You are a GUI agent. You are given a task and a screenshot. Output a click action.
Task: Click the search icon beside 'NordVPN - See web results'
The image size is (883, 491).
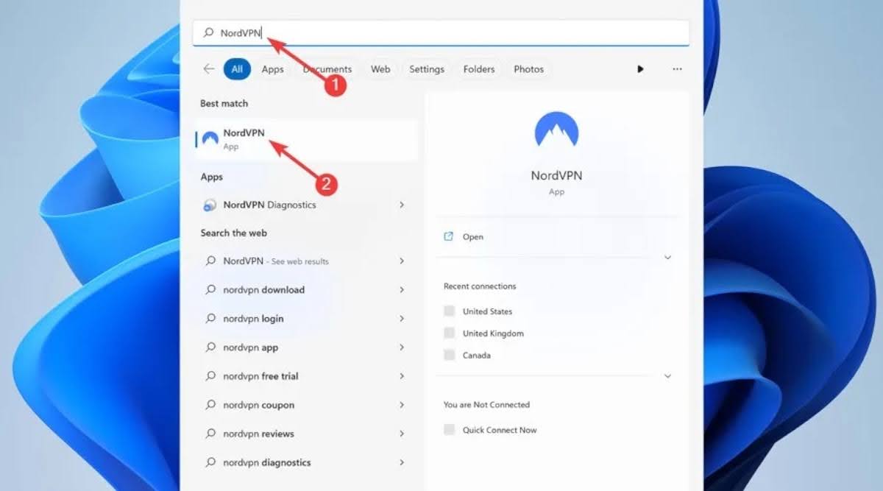[210, 261]
